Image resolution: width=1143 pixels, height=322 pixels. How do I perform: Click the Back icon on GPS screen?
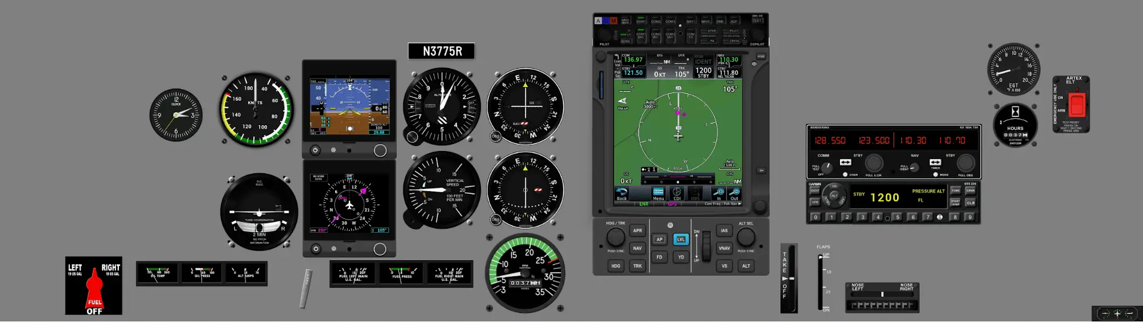click(x=622, y=194)
